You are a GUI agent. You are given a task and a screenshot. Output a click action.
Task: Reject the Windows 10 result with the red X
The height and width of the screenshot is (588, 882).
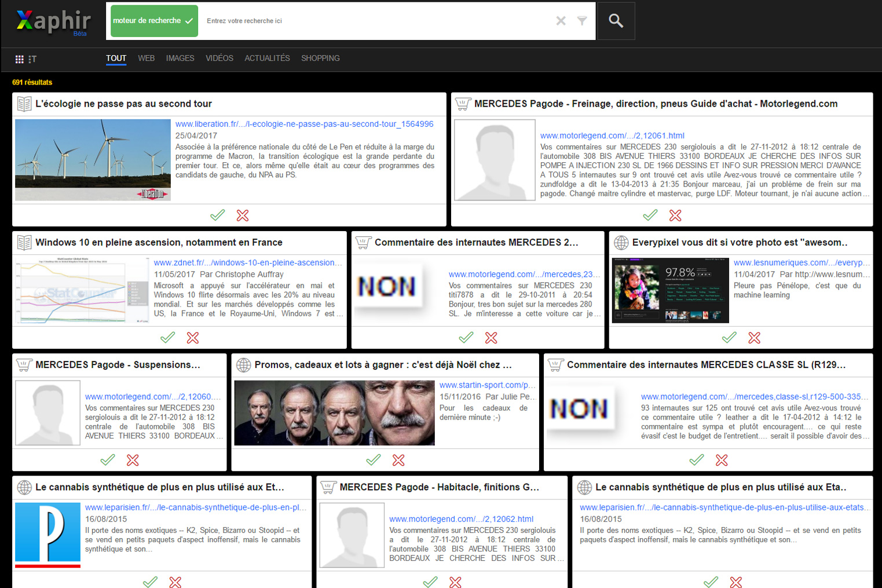192,338
